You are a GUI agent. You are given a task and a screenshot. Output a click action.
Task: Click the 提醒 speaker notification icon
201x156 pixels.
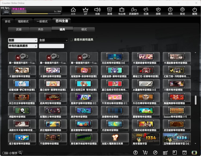[98, 11]
